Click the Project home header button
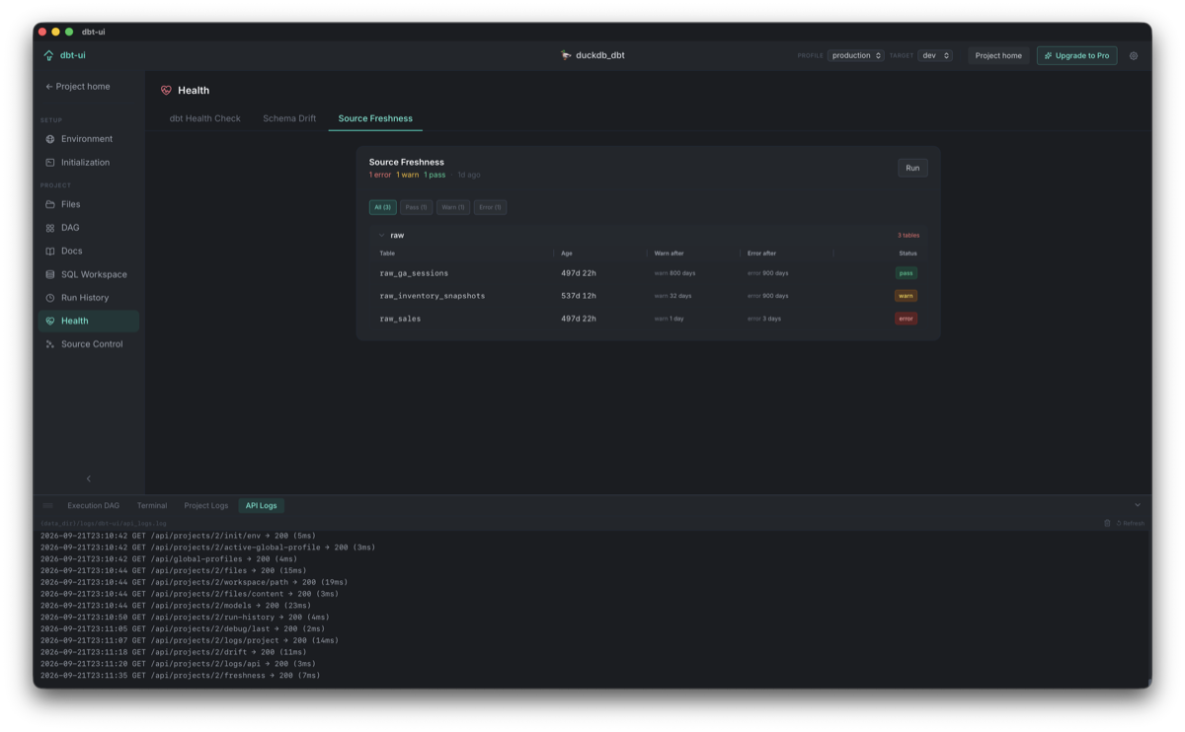This screenshot has height=732, width=1185. [x=998, y=56]
